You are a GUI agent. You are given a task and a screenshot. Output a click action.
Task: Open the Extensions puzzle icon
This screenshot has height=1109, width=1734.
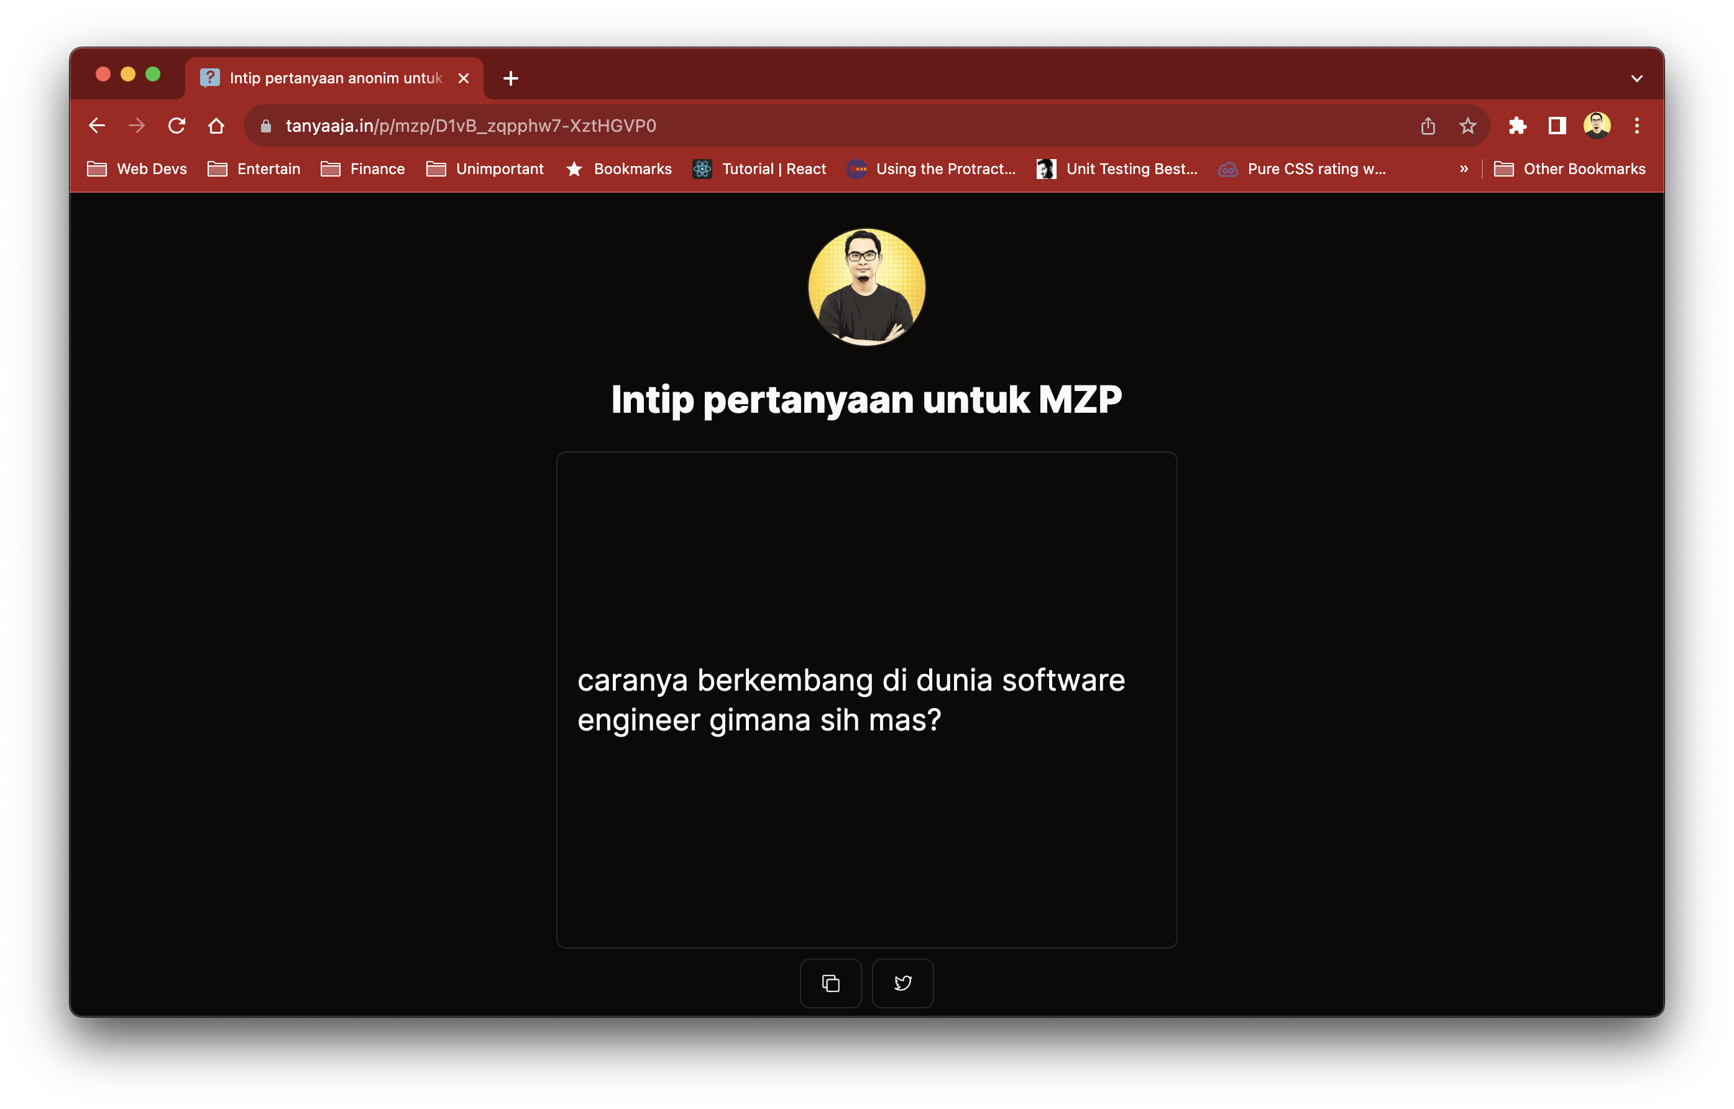[x=1517, y=126]
